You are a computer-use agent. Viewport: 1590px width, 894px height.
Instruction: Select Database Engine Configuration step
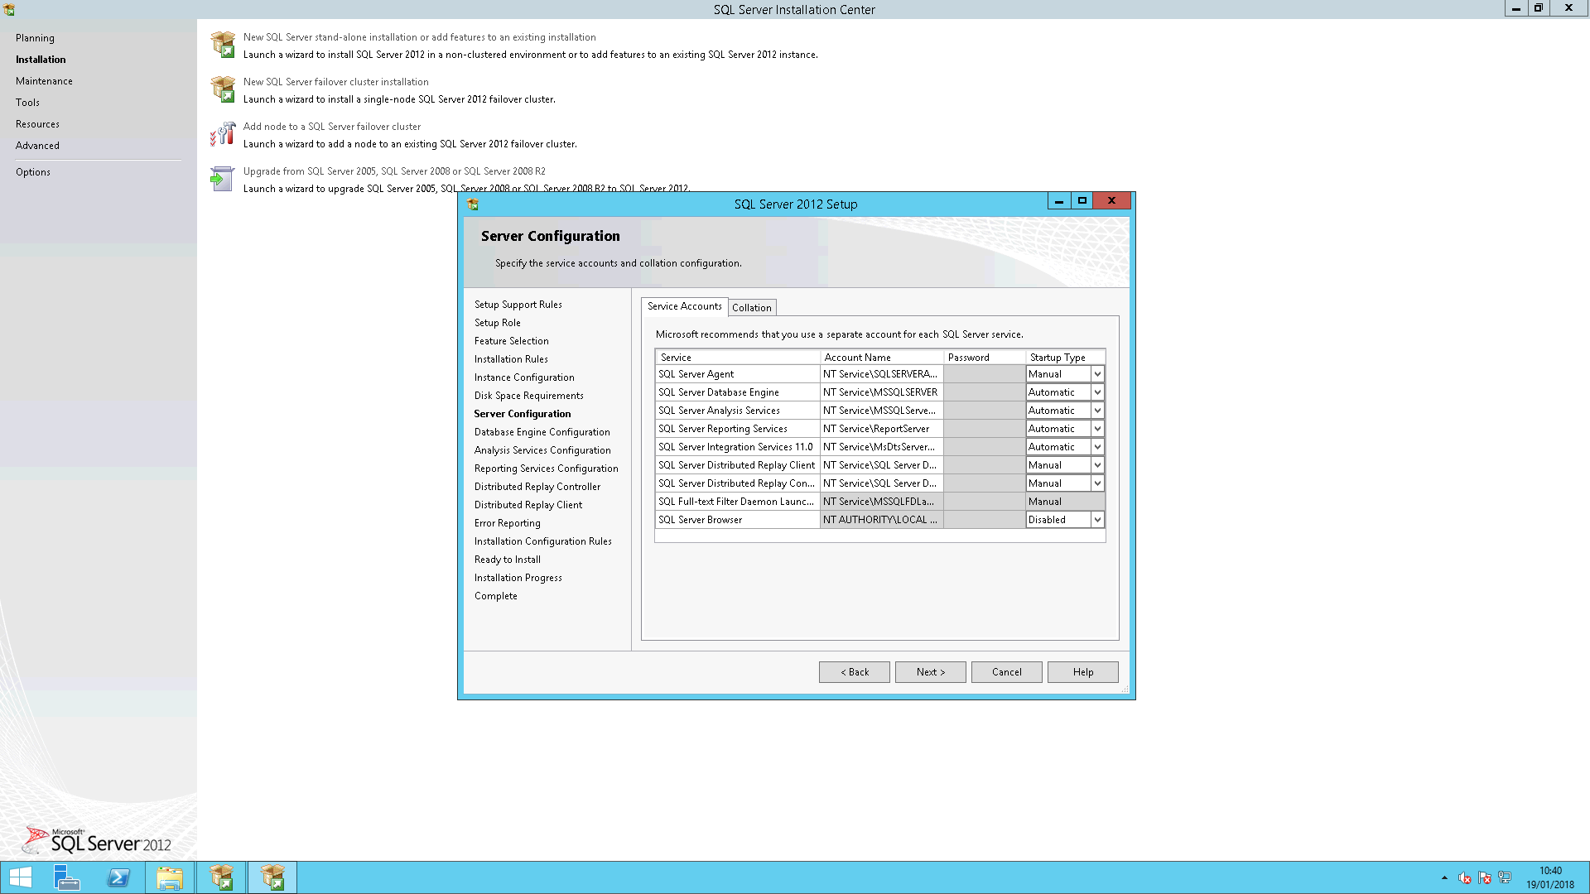[542, 432]
